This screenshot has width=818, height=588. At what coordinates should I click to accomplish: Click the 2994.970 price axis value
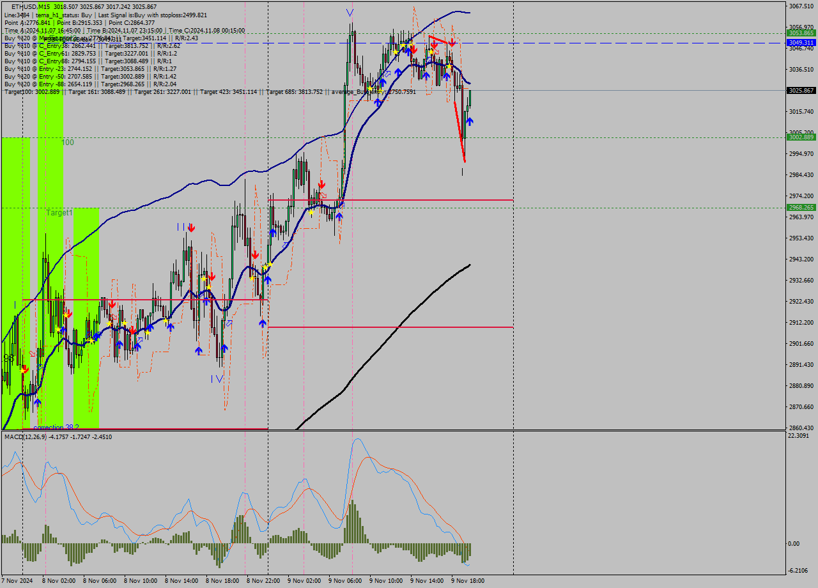point(801,153)
